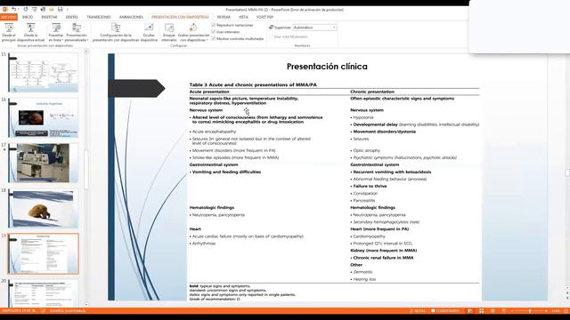
Task: Click zoom in plus button
Action: (546, 311)
